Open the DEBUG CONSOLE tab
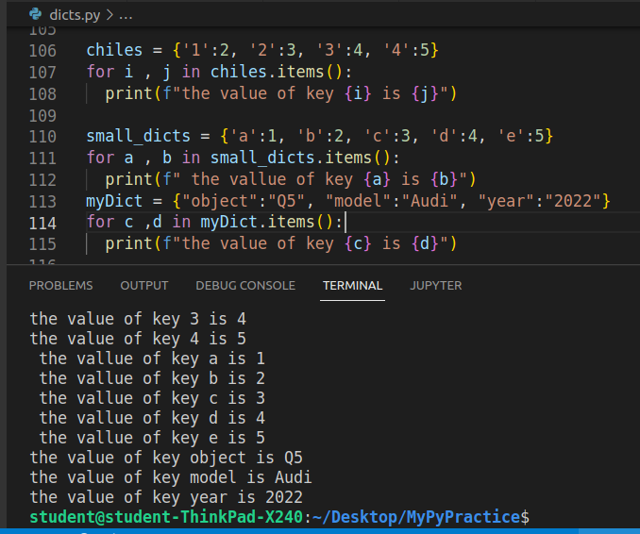640x534 pixels. point(245,286)
